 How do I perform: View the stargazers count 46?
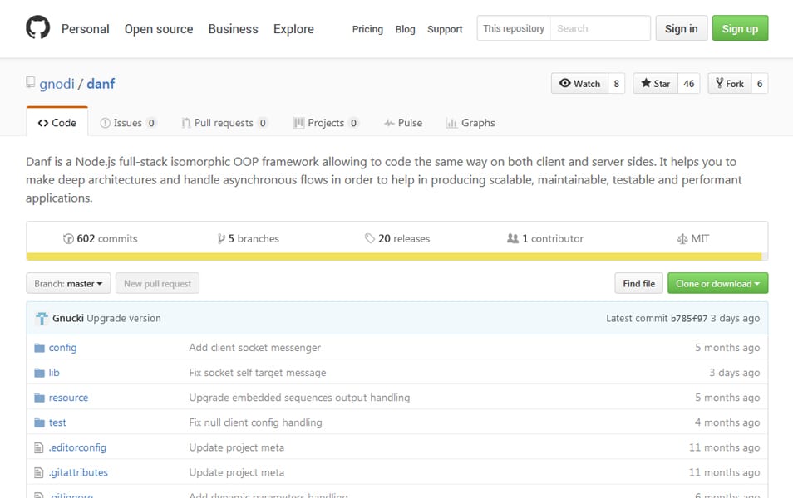pyautogui.click(x=689, y=83)
